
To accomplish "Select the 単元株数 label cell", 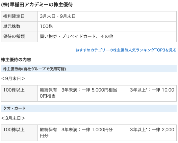I will tap(19, 27).
